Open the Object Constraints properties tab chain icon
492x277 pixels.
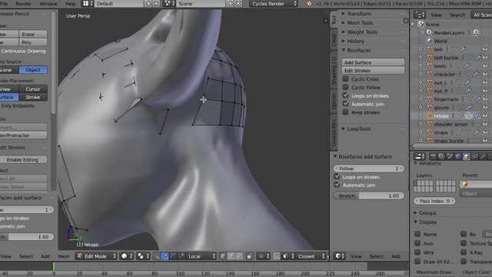coord(475,156)
